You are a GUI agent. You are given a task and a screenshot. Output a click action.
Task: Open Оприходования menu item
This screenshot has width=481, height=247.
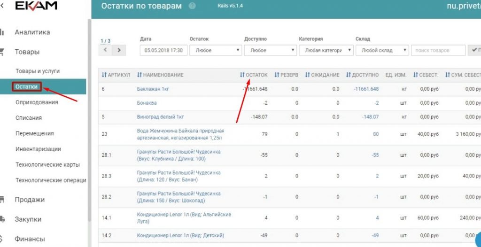point(37,102)
